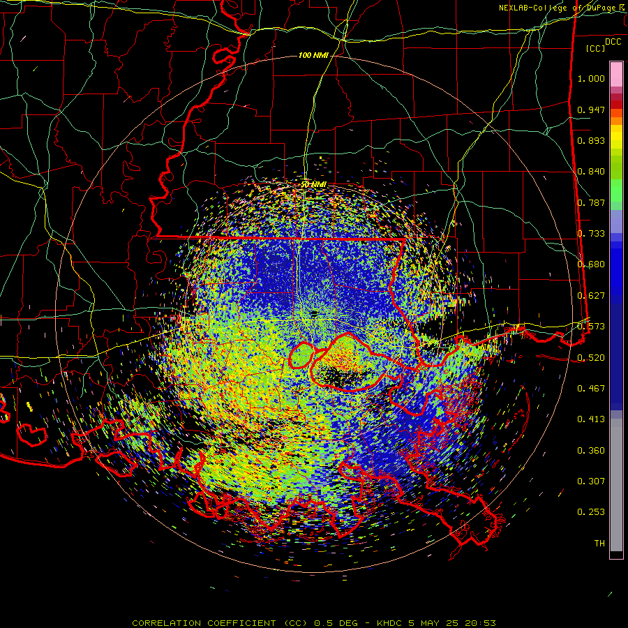628x628 pixels.
Task: Click the 100 NMI range ring label
Action: click(313, 55)
